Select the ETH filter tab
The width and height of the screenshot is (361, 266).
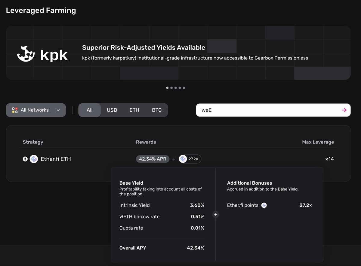coord(134,110)
